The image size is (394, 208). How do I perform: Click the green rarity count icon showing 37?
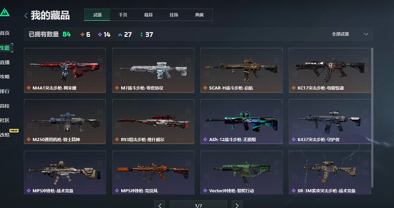141,34
